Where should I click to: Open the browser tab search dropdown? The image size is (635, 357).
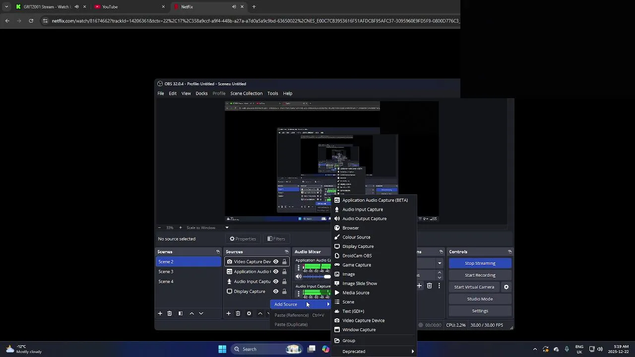click(x=6, y=7)
